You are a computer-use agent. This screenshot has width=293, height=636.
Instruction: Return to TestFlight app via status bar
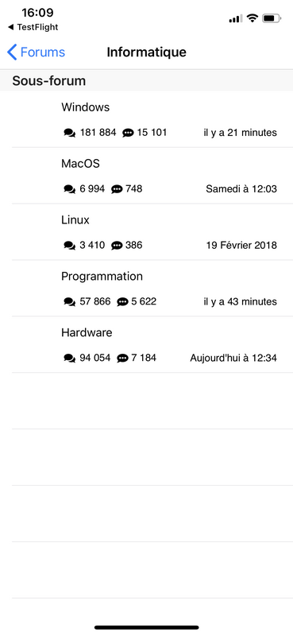point(33,27)
